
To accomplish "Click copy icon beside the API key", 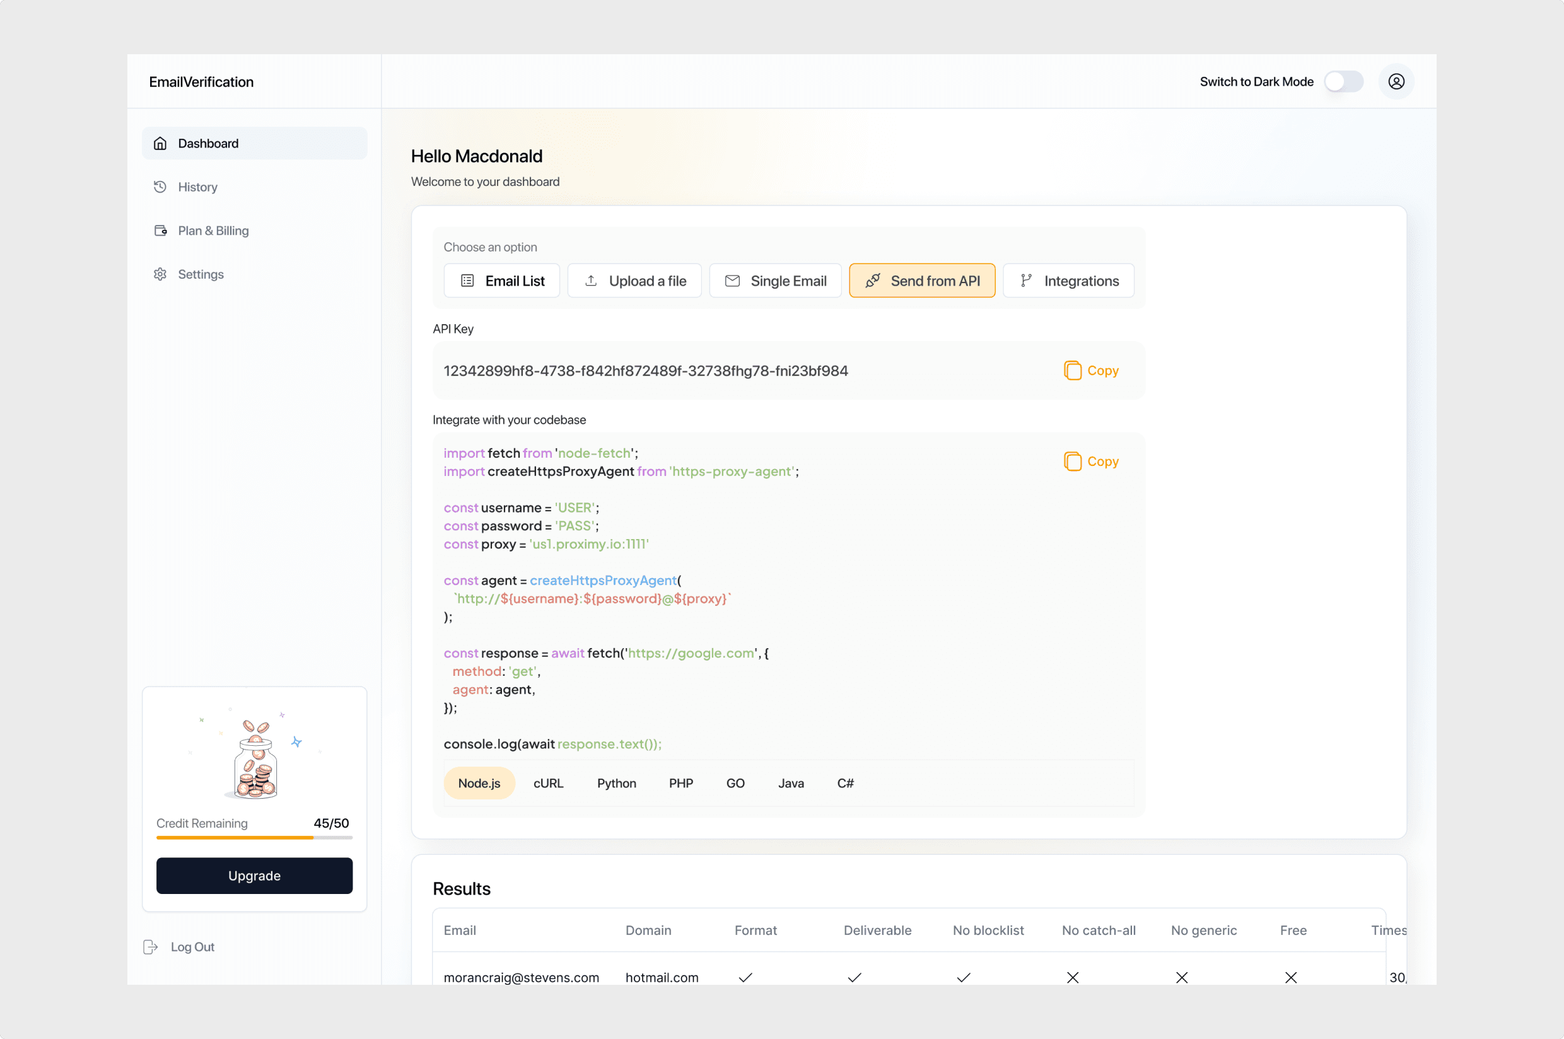I will point(1072,371).
